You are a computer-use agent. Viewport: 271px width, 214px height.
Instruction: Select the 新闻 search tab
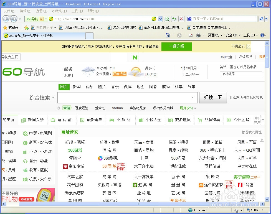pos(77,87)
